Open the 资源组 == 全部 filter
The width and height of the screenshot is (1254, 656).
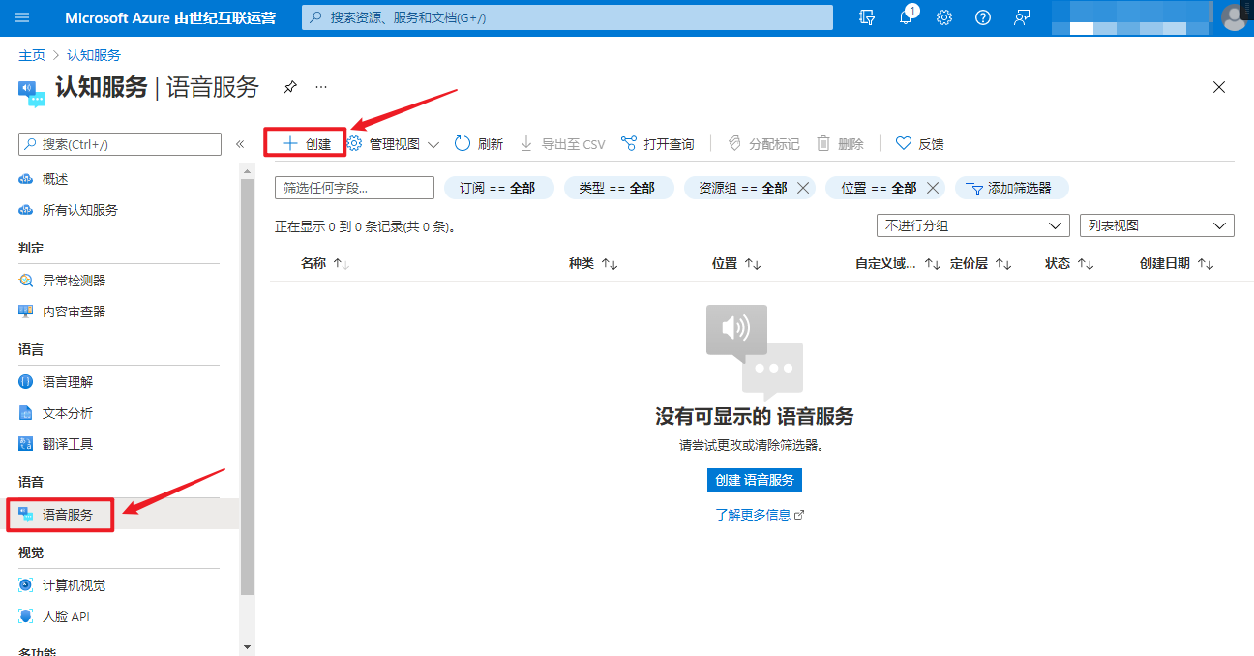click(743, 188)
